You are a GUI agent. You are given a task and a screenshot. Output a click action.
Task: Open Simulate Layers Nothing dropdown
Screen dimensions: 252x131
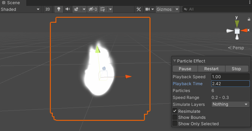(230, 104)
